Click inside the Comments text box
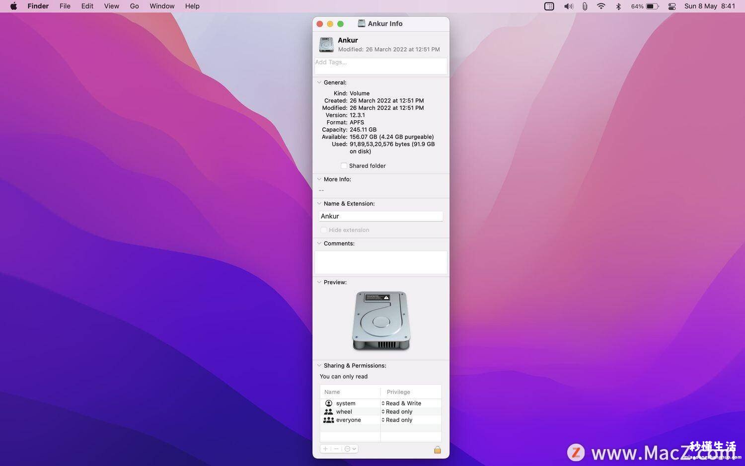 (x=381, y=262)
